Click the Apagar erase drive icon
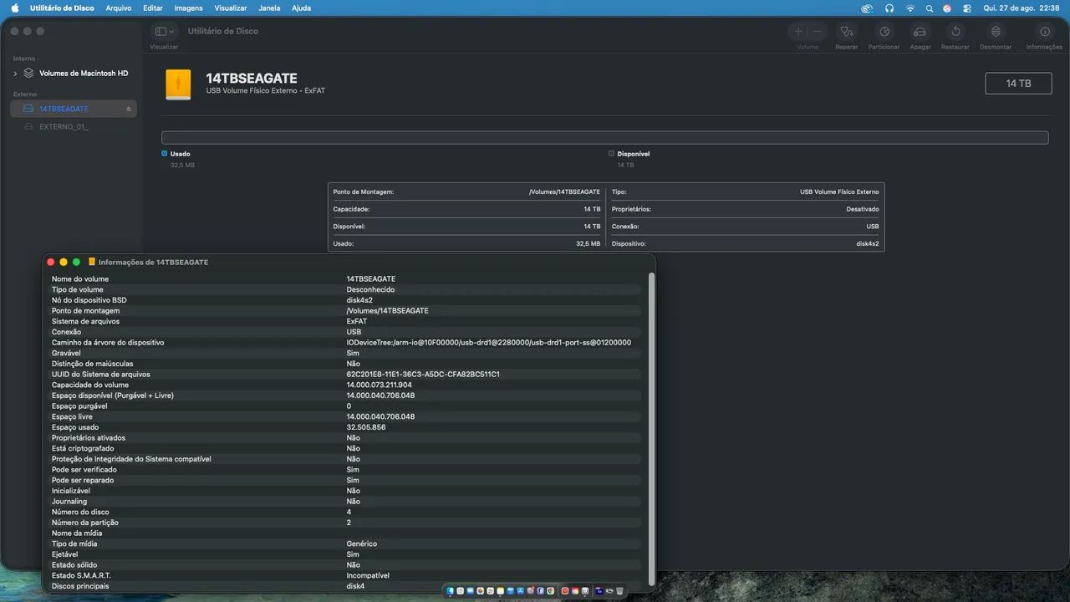The width and height of the screenshot is (1070, 602). 920,32
